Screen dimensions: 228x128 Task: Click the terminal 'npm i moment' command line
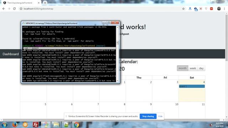click(69, 48)
